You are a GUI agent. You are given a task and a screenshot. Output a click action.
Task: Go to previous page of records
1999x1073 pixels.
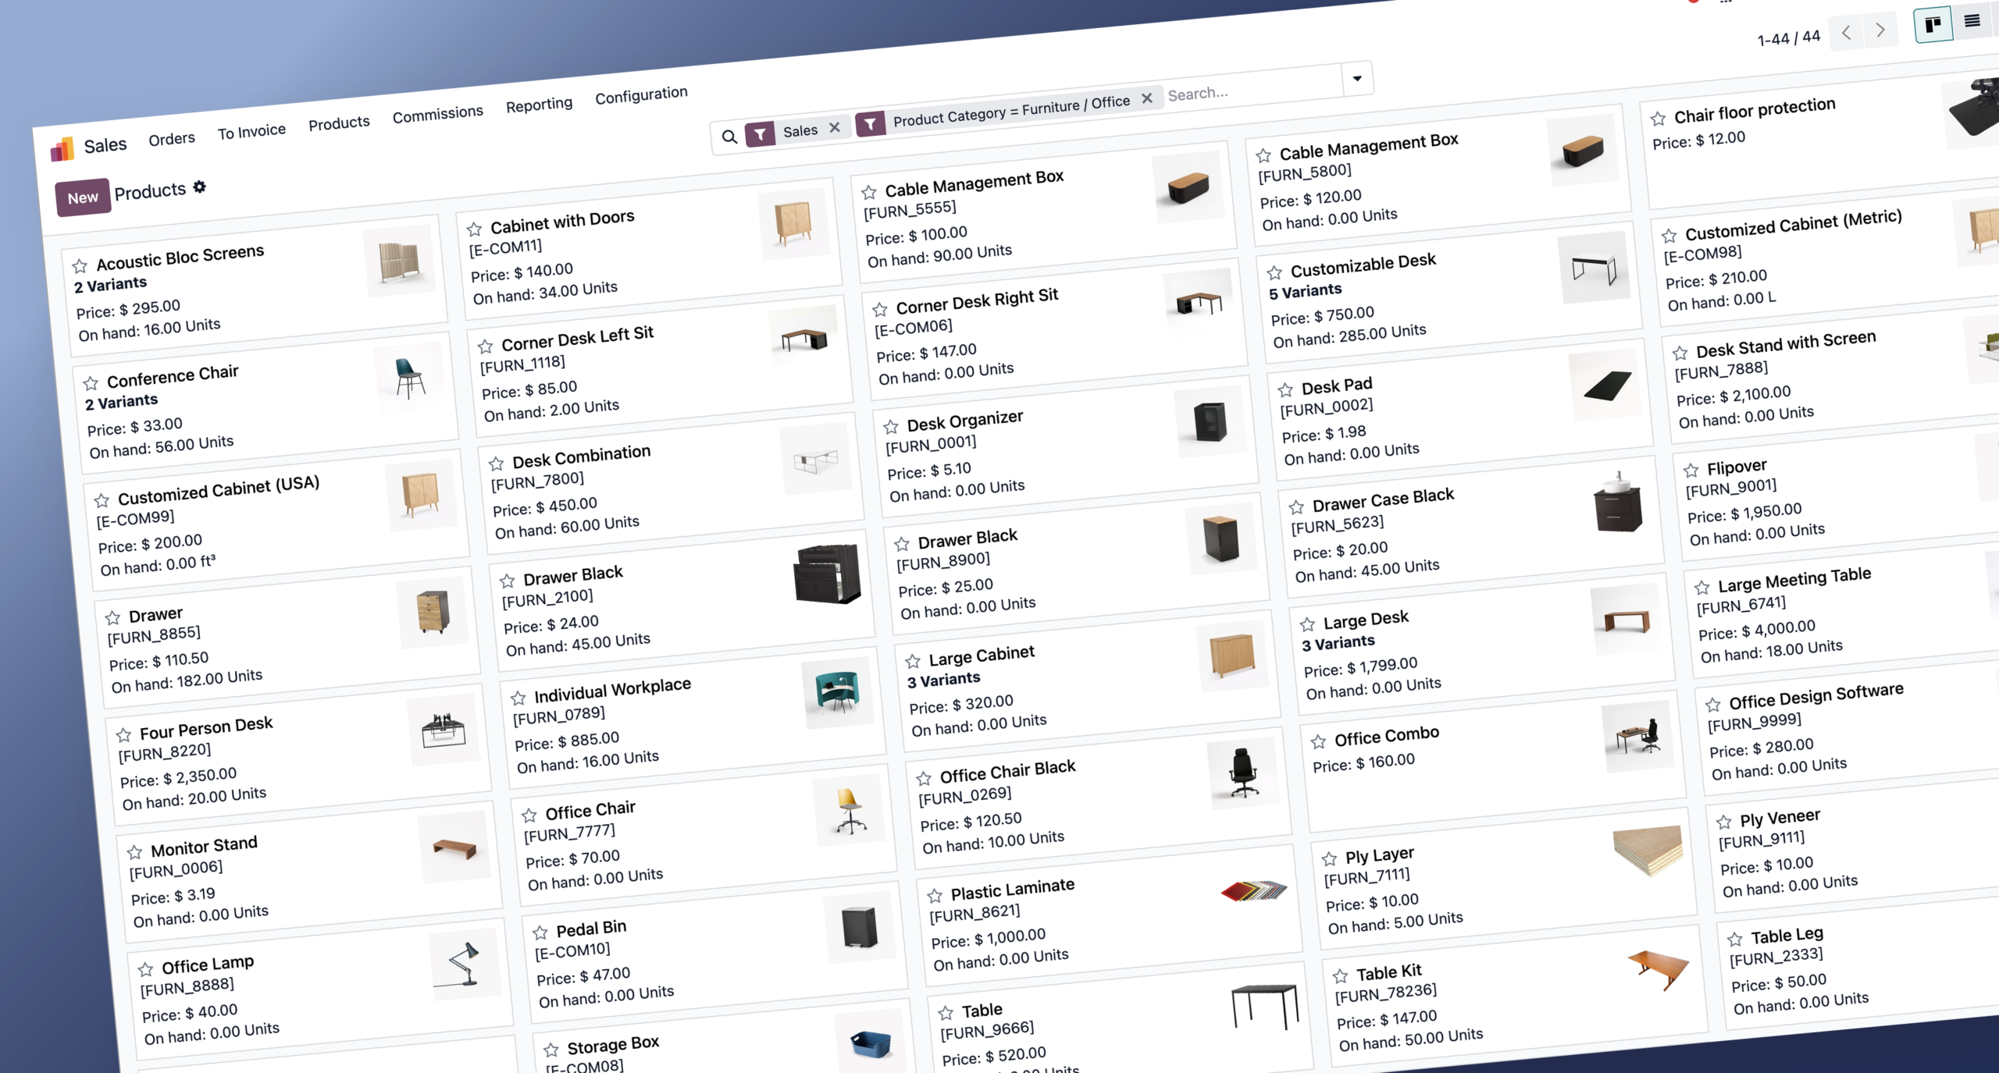pyautogui.click(x=1847, y=33)
